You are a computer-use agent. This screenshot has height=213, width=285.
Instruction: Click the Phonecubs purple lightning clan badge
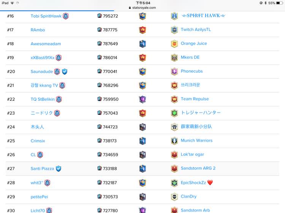coord(174,71)
